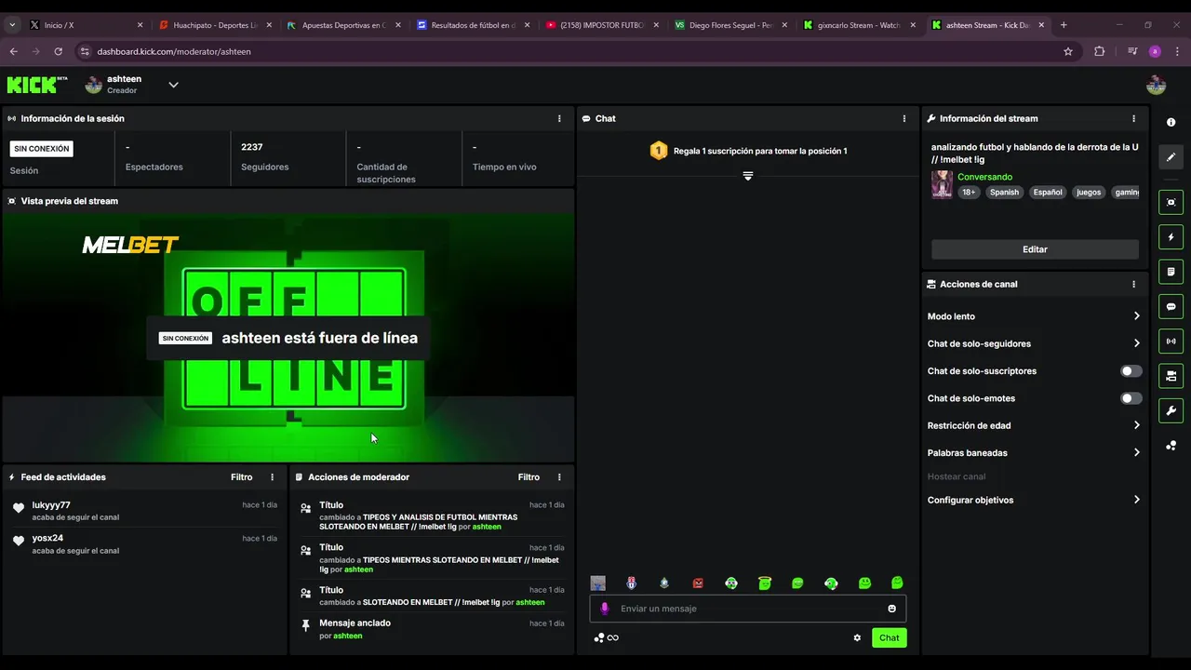Click the Editar button
This screenshot has height=670, width=1191.
pyautogui.click(x=1035, y=249)
